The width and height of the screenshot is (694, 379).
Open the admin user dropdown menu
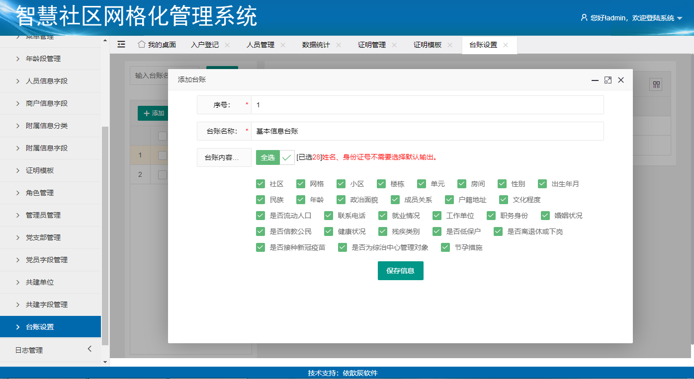[631, 18]
